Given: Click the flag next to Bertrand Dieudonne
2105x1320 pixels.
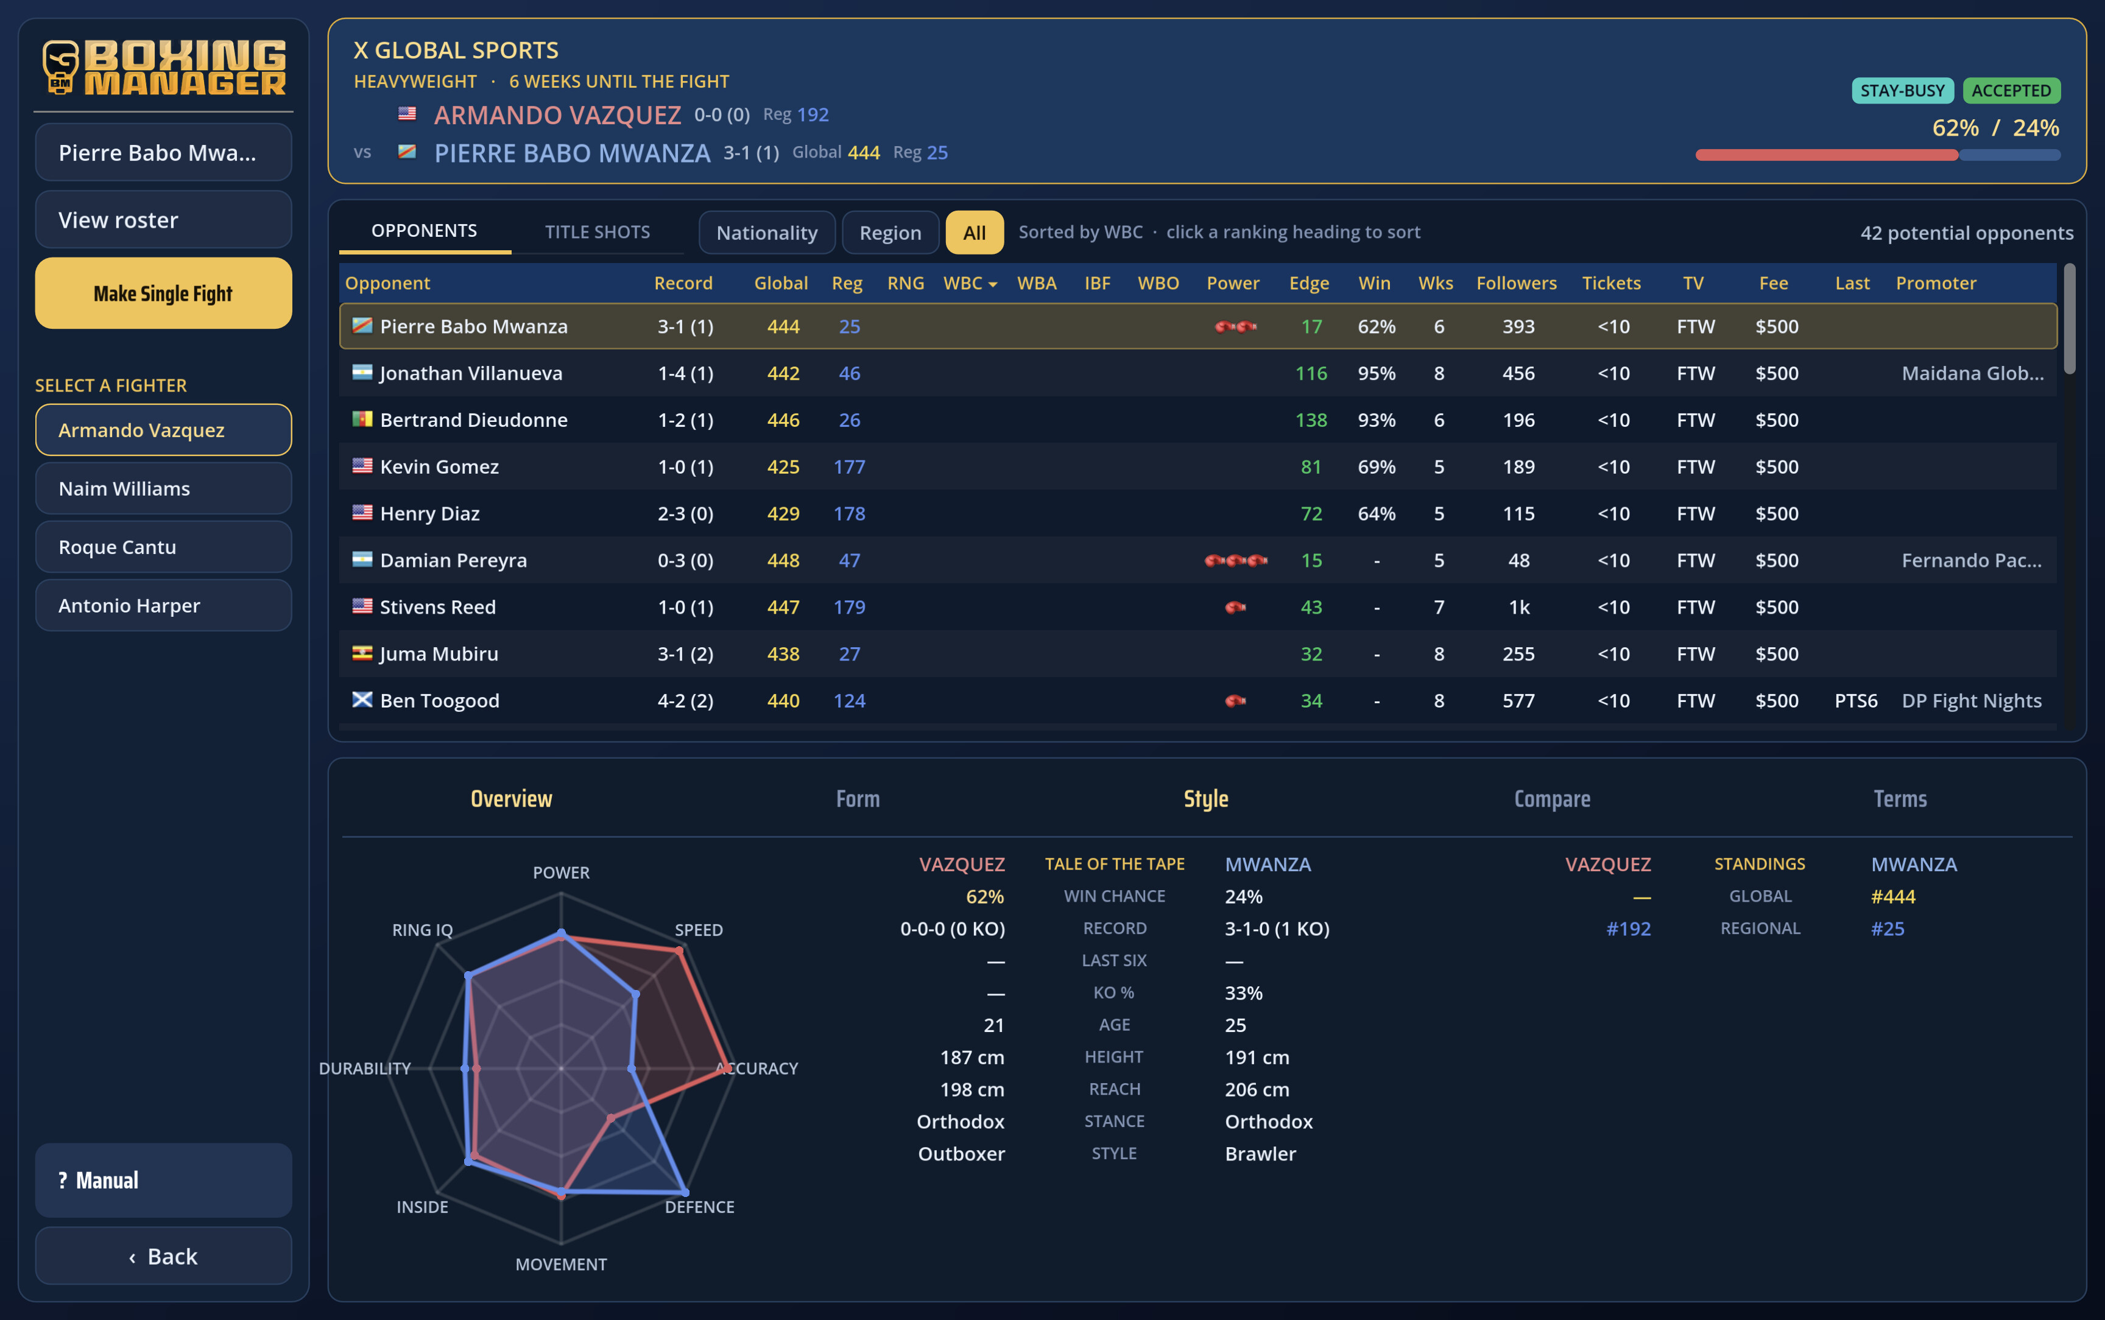Looking at the screenshot, I should pyautogui.click(x=362, y=419).
